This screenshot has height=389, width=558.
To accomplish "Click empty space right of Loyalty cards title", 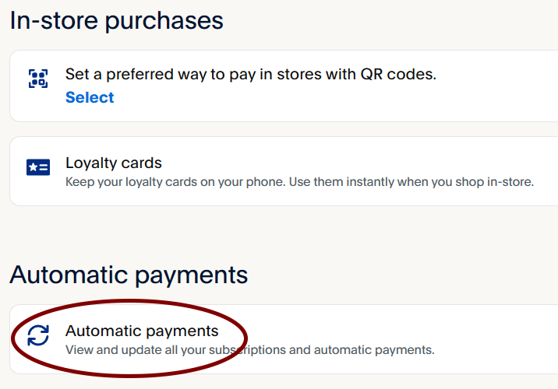I will coord(351,163).
